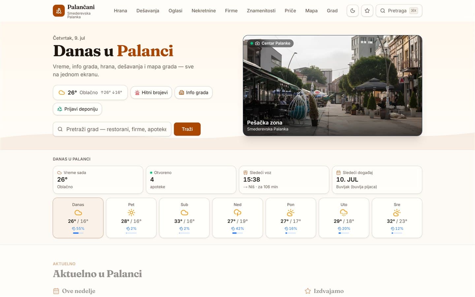Click the Traži button
475x297 pixels.
click(x=187, y=129)
